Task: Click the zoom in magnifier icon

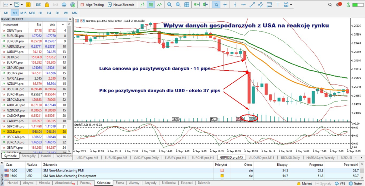Action: [169, 5]
